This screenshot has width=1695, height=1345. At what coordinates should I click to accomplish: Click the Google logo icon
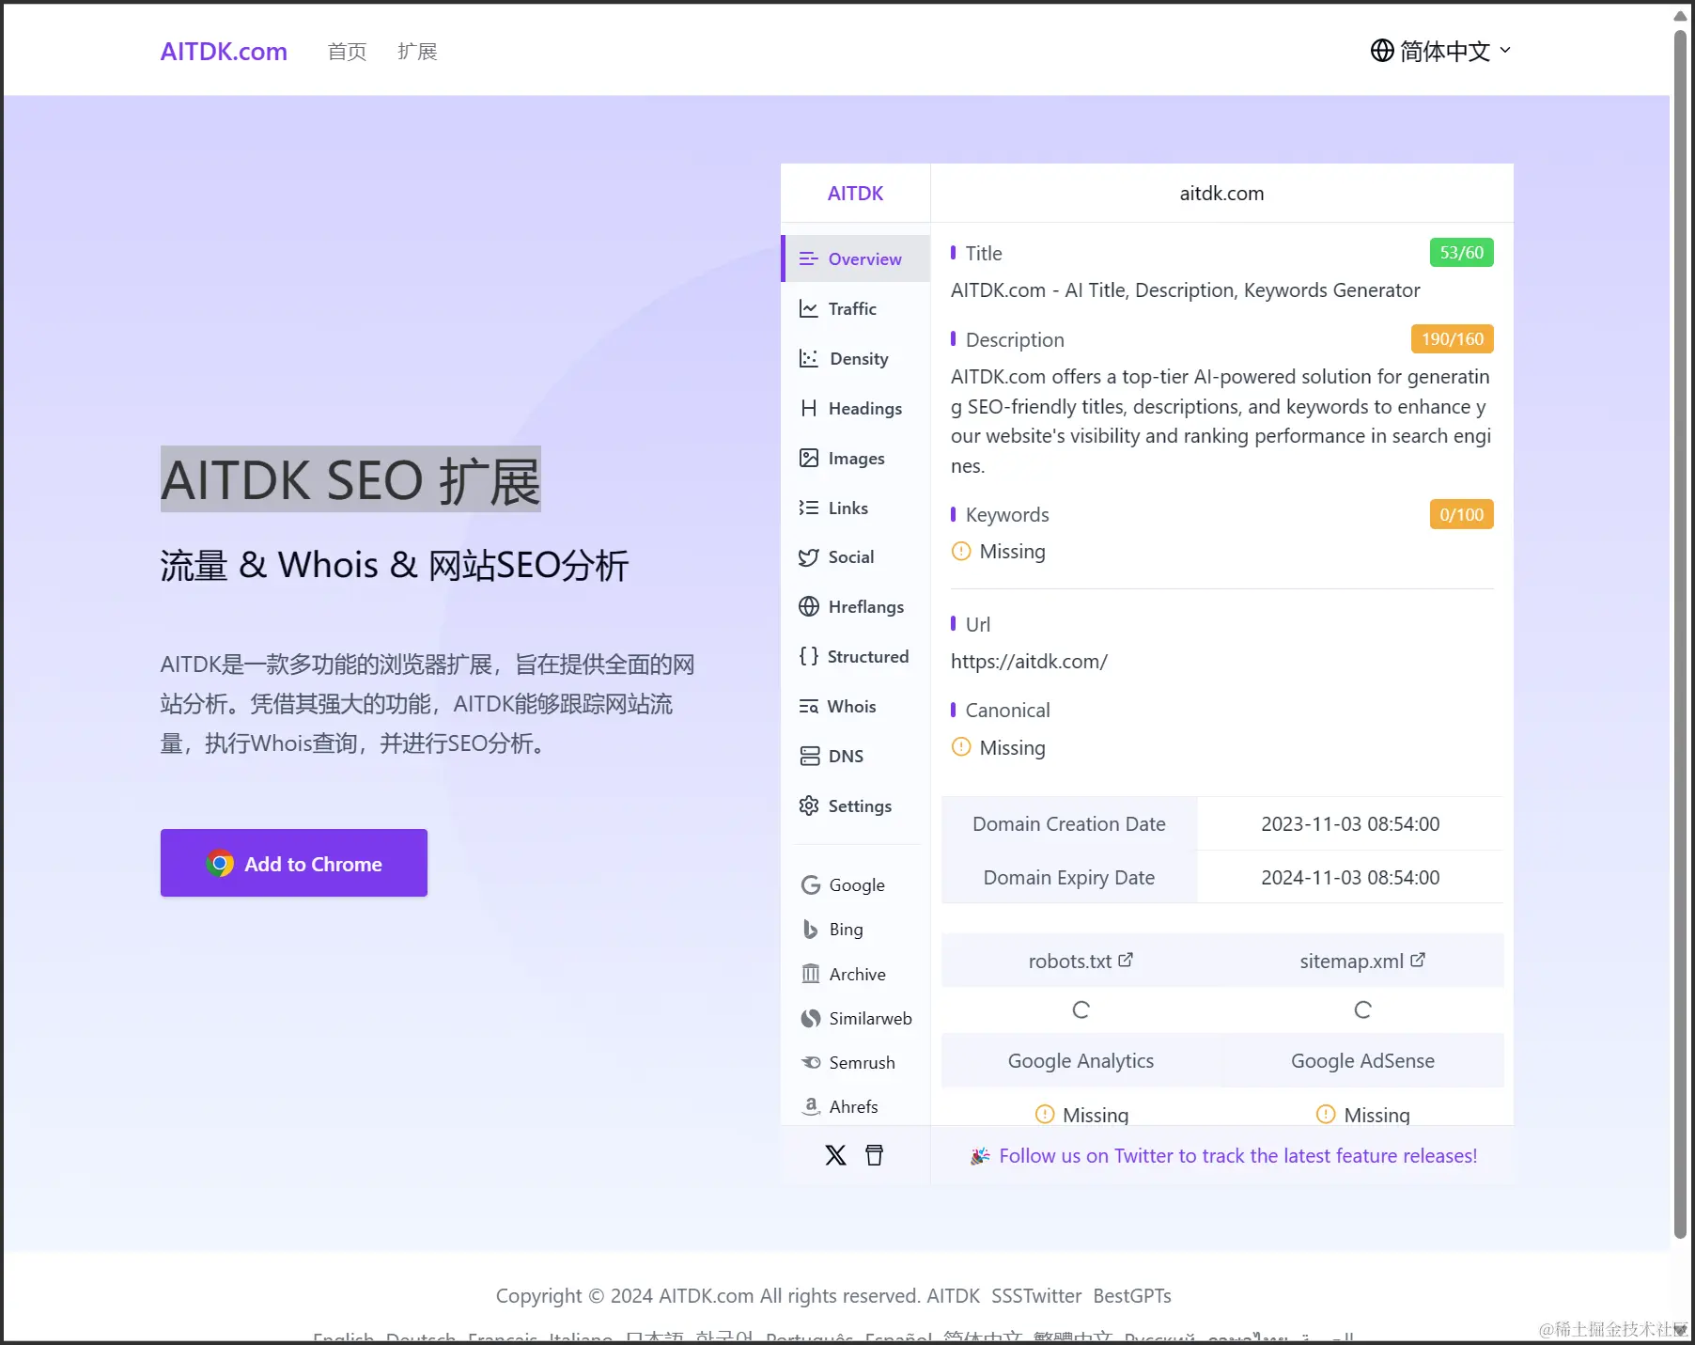[x=810, y=884]
